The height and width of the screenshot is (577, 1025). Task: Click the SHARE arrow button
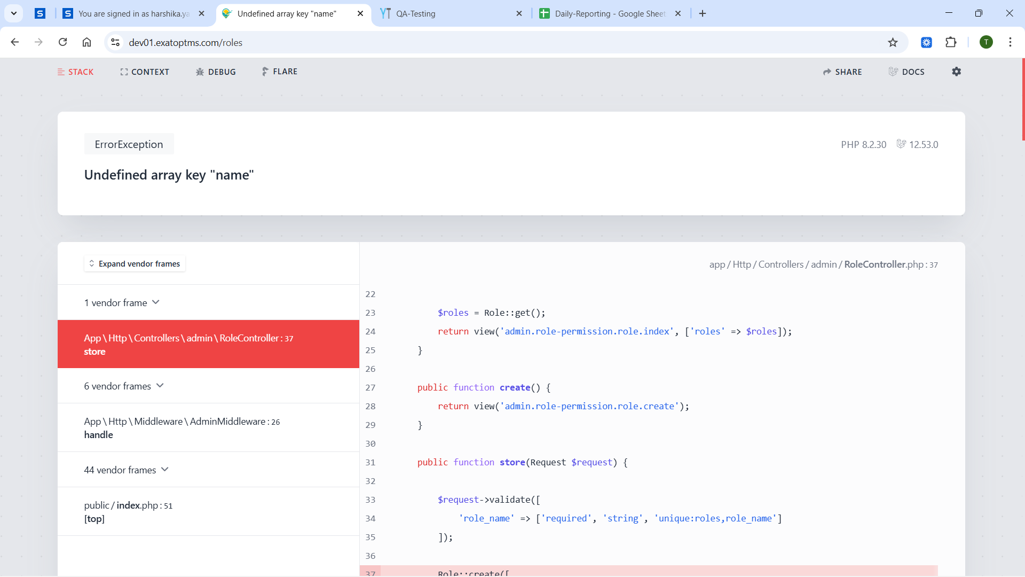coord(842,72)
